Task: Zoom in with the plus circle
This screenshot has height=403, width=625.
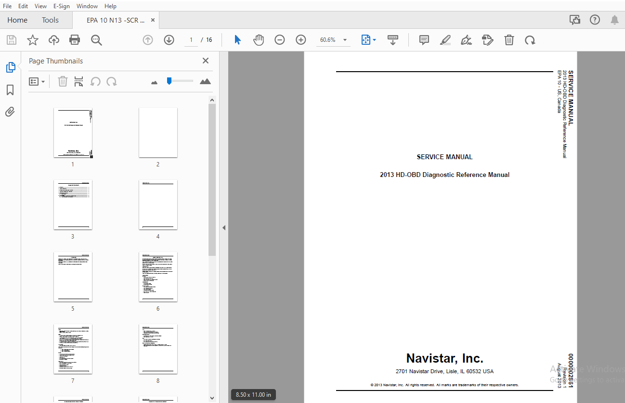Action: (x=301, y=40)
